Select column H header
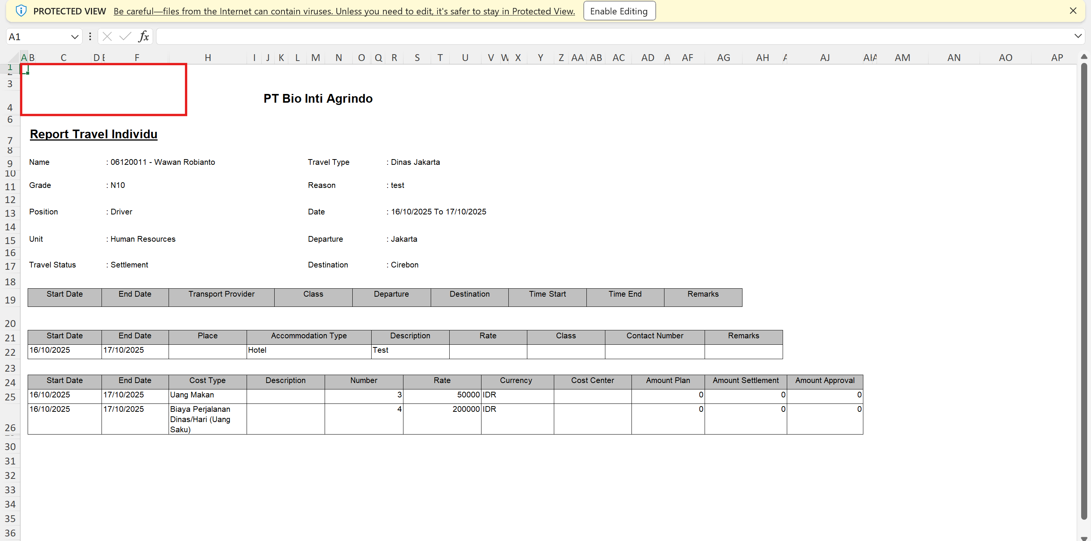1091x541 pixels. click(208, 58)
